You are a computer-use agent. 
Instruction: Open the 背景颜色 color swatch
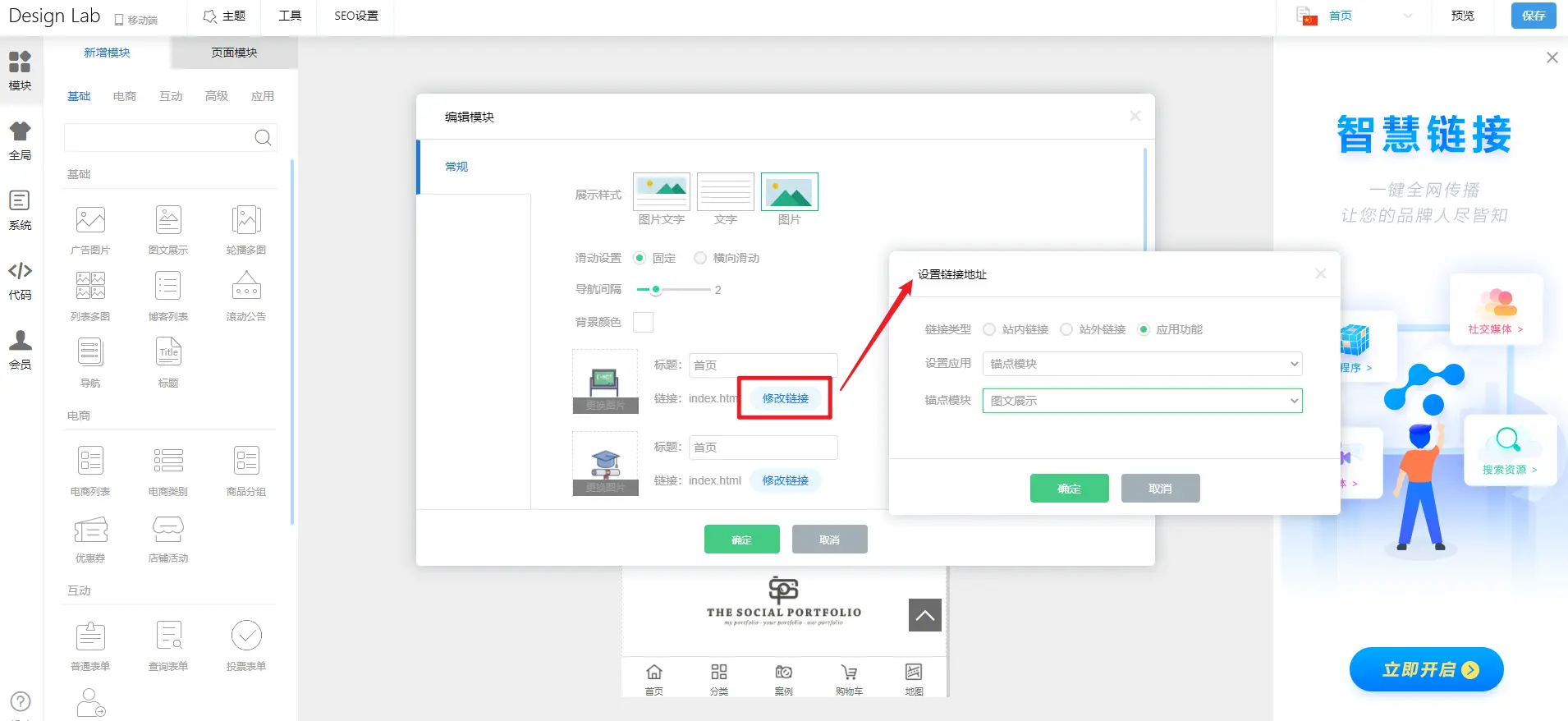pyautogui.click(x=644, y=322)
